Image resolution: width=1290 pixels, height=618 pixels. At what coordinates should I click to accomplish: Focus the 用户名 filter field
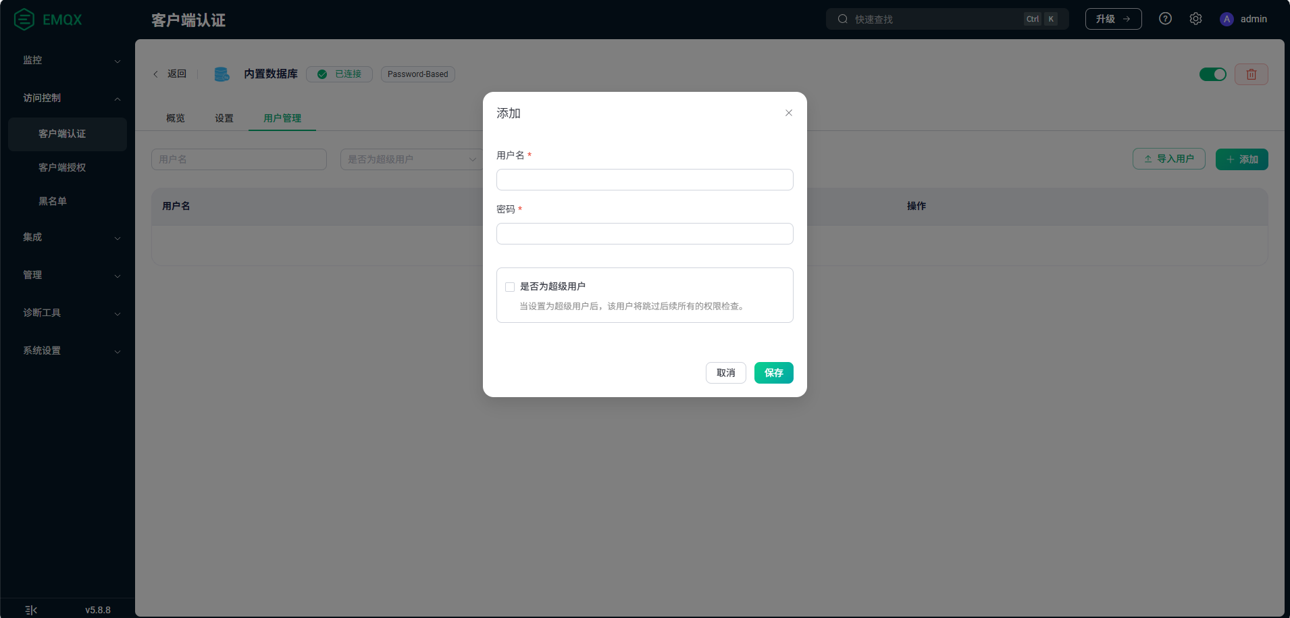pos(239,159)
